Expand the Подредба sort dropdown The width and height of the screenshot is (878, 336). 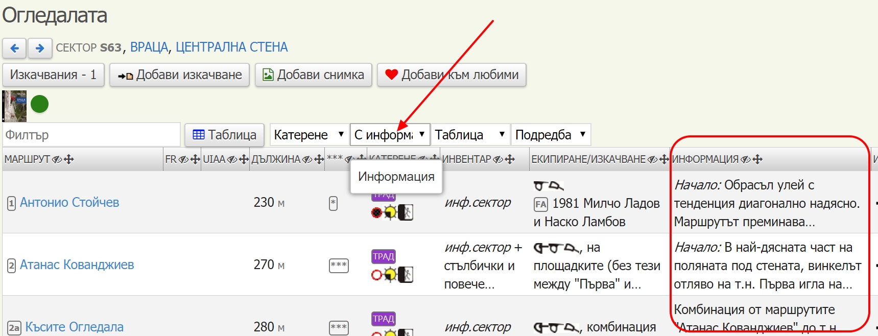click(x=550, y=135)
